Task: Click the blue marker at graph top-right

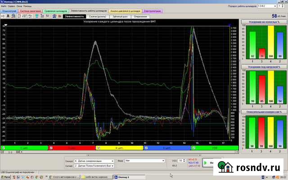Action: tap(229, 25)
